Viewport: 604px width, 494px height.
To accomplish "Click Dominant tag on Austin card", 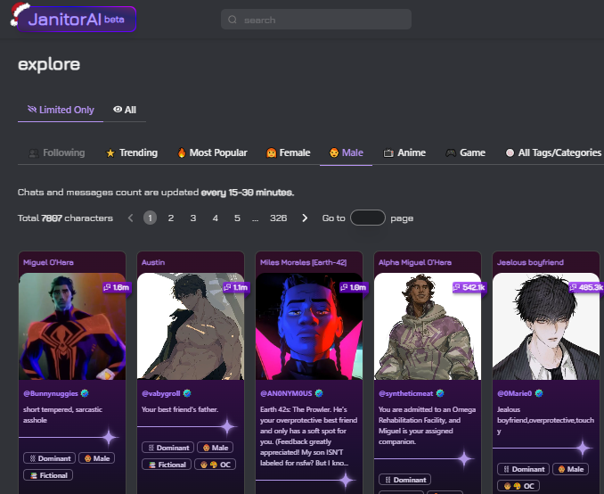I will point(168,448).
